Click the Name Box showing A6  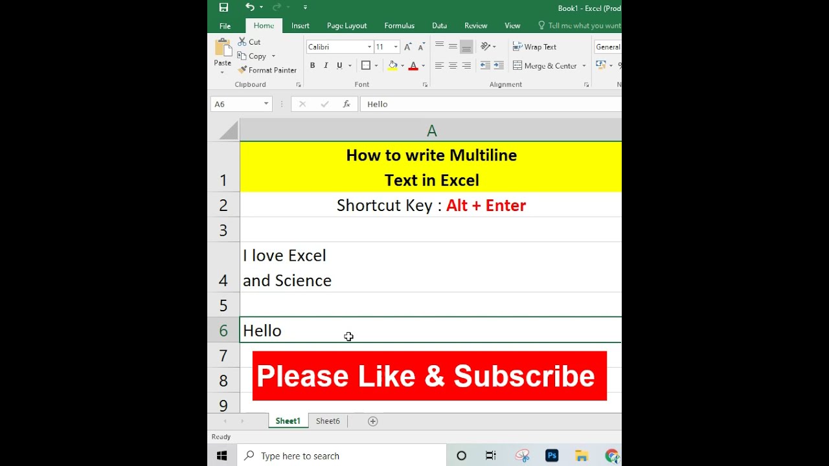click(x=235, y=104)
